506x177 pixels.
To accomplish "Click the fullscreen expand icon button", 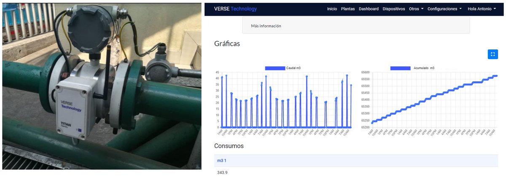I will [493, 54].
